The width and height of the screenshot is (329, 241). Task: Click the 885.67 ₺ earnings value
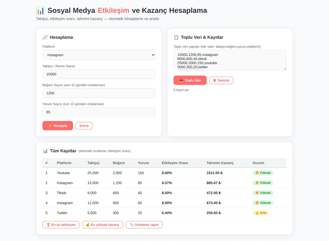click(214, 183)
